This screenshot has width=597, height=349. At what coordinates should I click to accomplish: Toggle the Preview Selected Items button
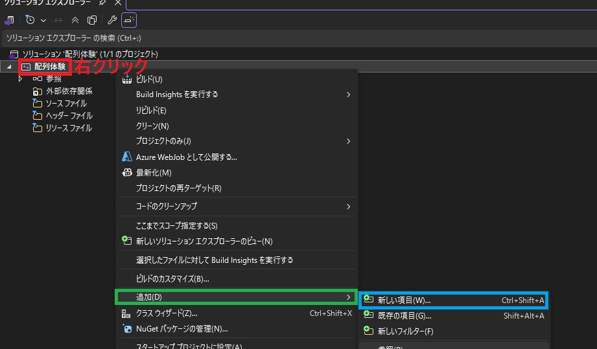129,20
